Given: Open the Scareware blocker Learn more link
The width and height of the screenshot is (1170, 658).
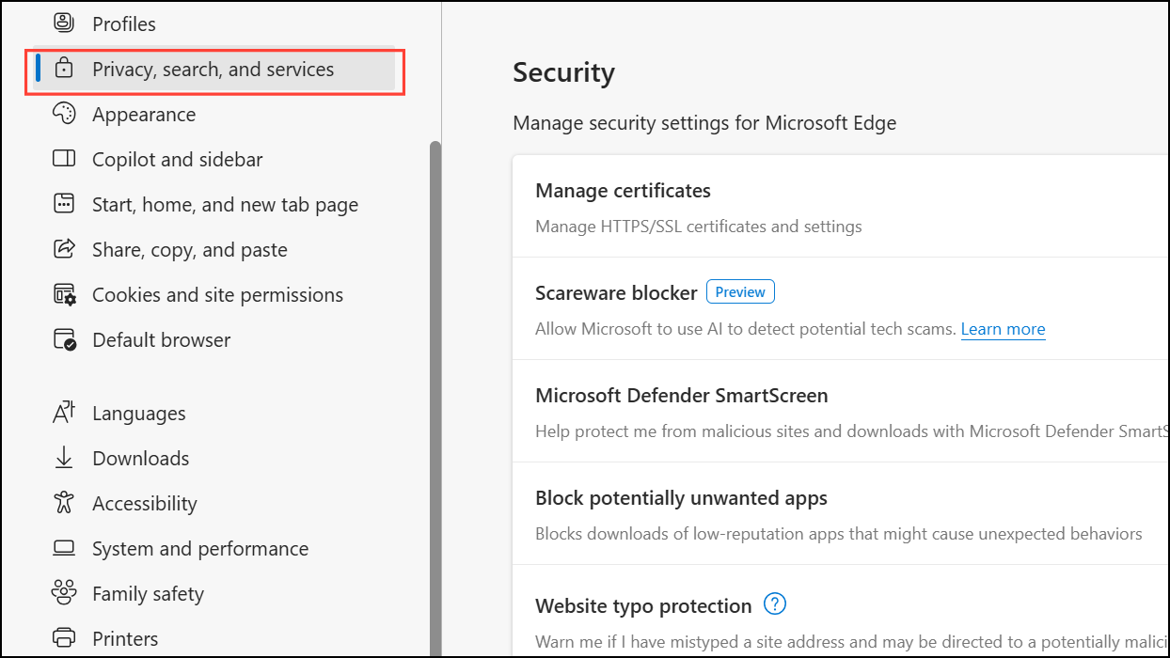Looking at the screenshot, I should coord(1003,329).
